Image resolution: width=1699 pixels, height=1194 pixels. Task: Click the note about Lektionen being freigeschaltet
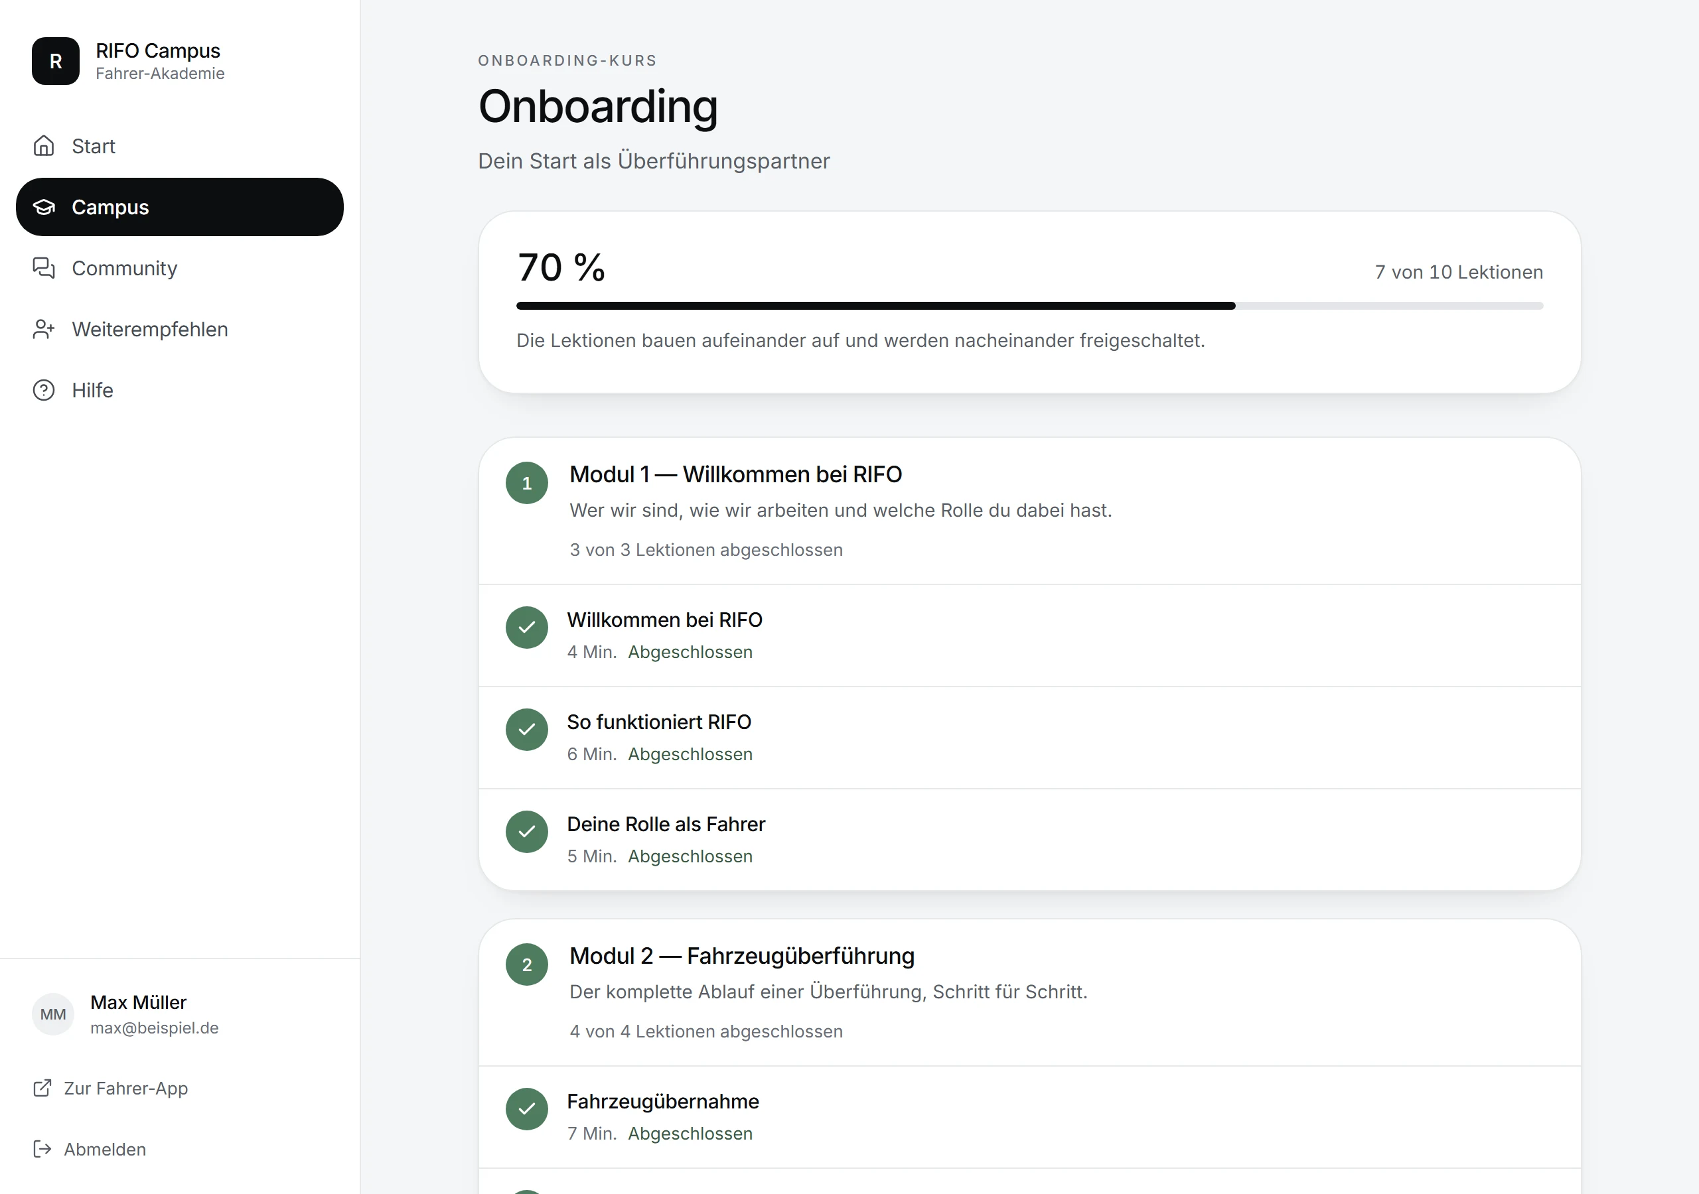pyautogui.click(x=861, y=340)
